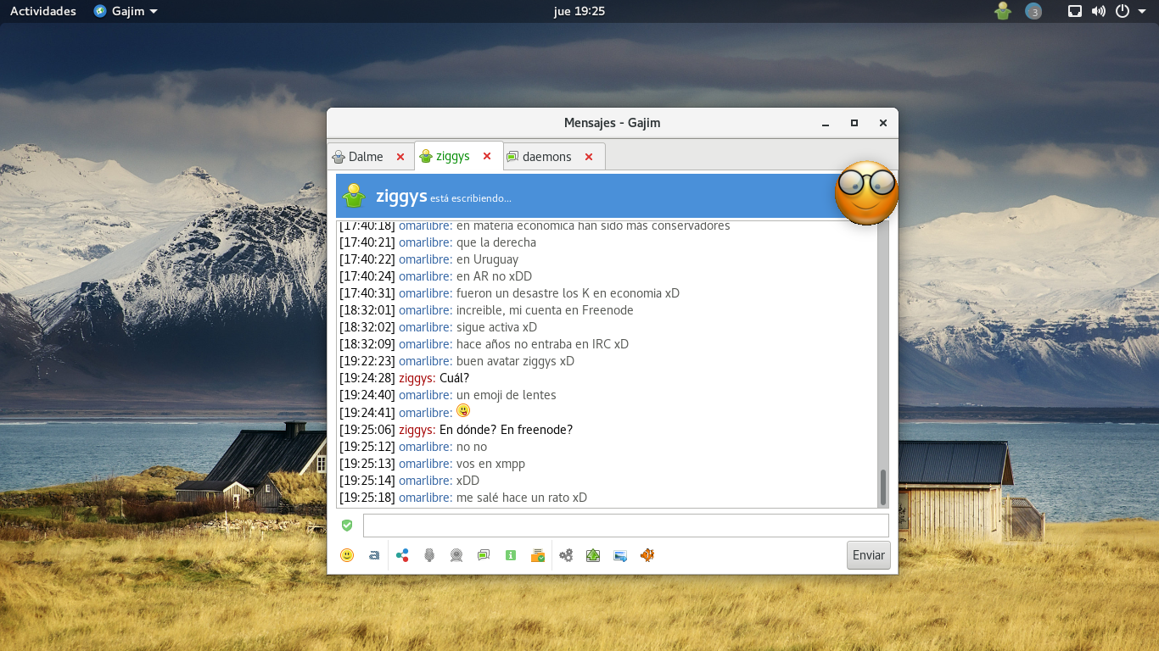Screen dimensions: 1159x651
Task: Close the Mensajes - Gajim window
Action: 883,123
